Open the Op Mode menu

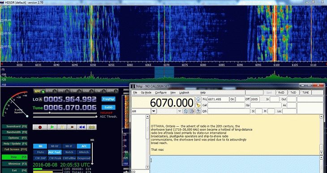coord(146,93)
